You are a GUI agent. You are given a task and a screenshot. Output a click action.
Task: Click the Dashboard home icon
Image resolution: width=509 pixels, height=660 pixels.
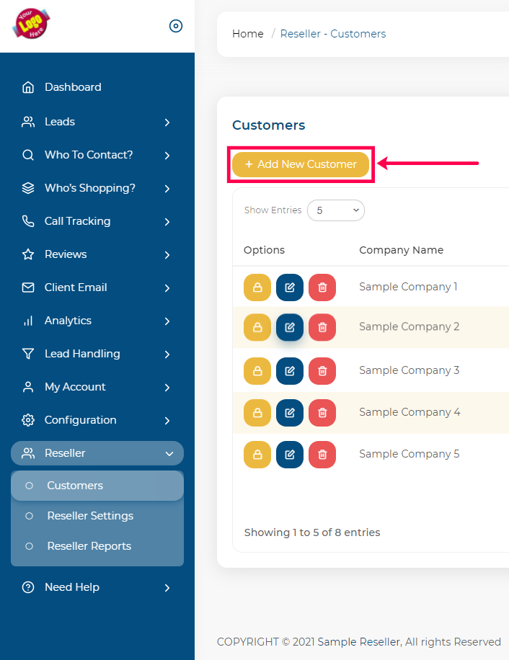click(x=28, y=87)
